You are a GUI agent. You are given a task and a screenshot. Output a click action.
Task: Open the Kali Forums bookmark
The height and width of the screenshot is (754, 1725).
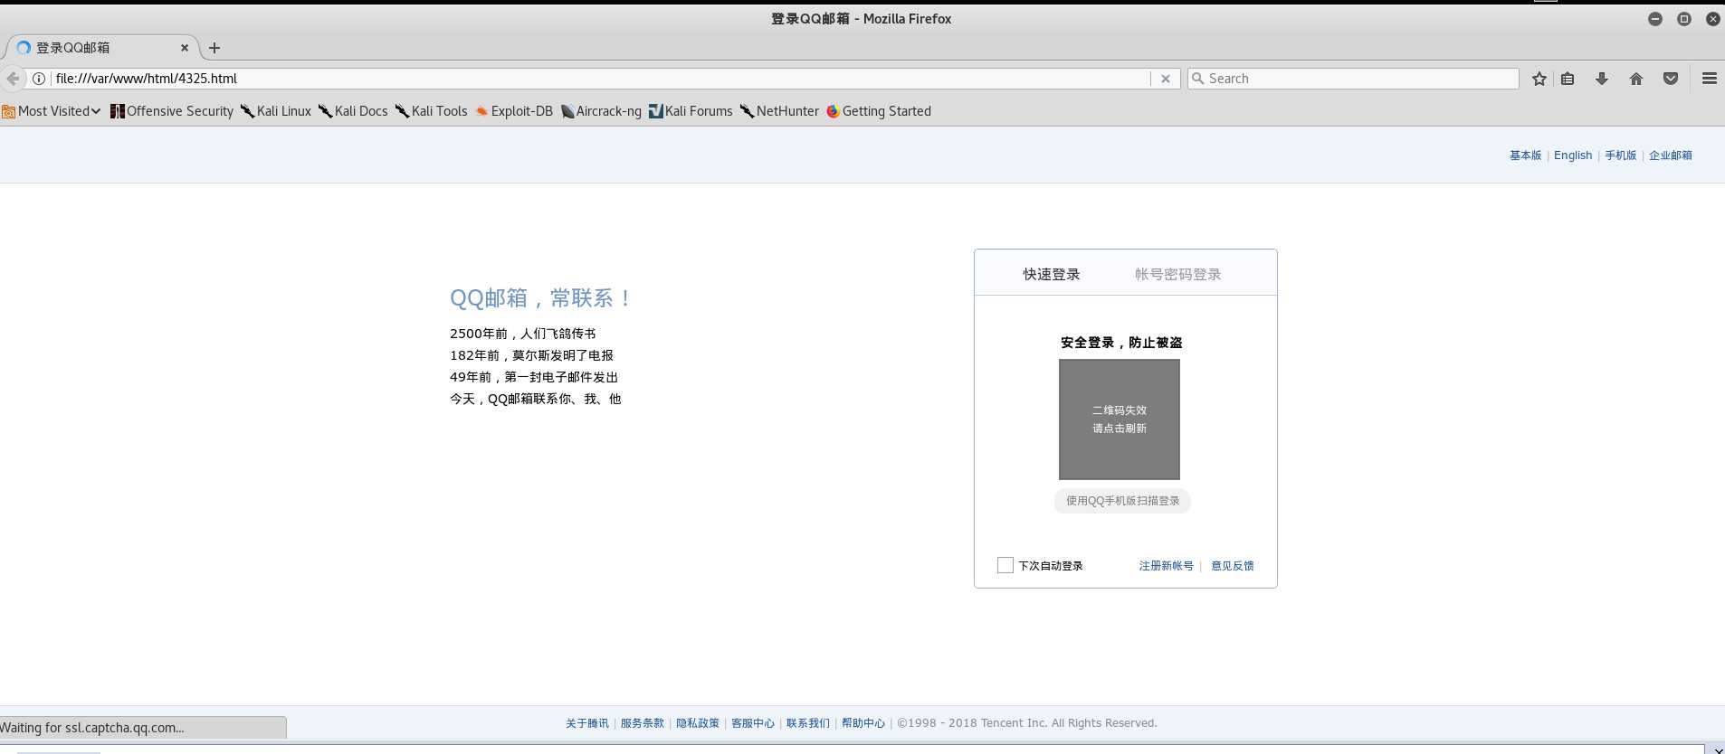tap(691, 111)
